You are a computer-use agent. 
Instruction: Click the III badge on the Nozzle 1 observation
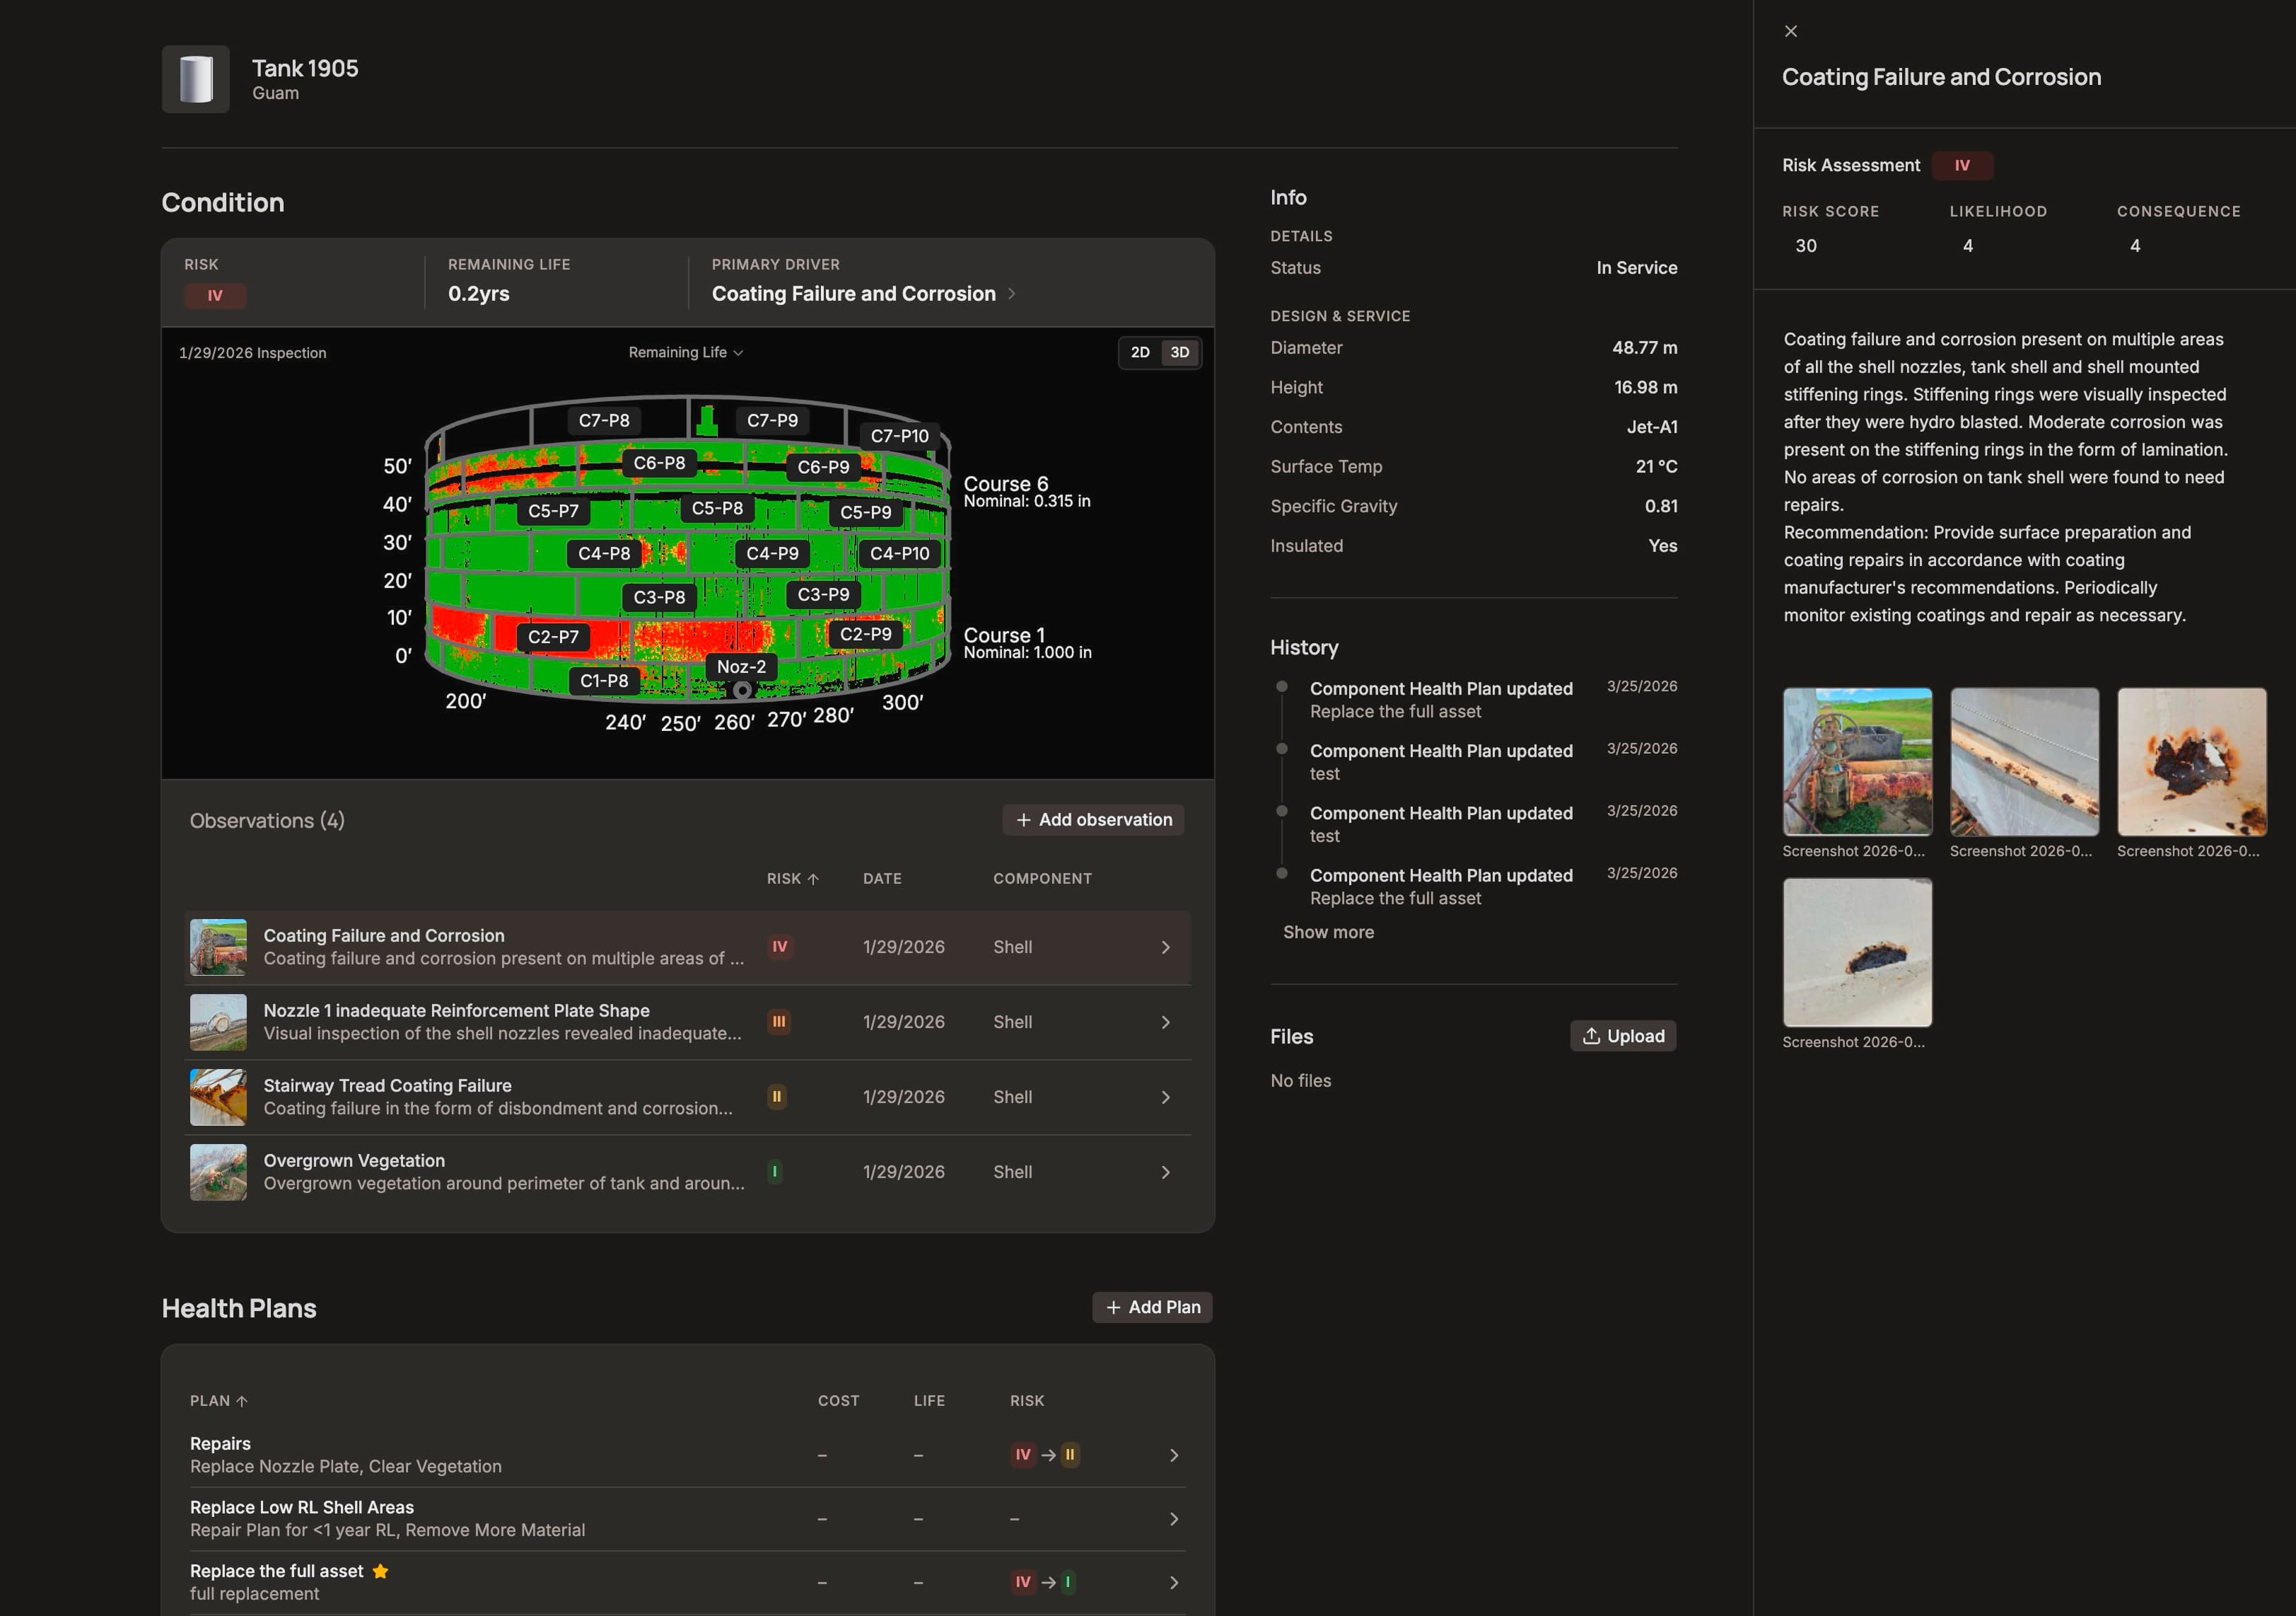pyautogui.click(x=779, y=1022)
